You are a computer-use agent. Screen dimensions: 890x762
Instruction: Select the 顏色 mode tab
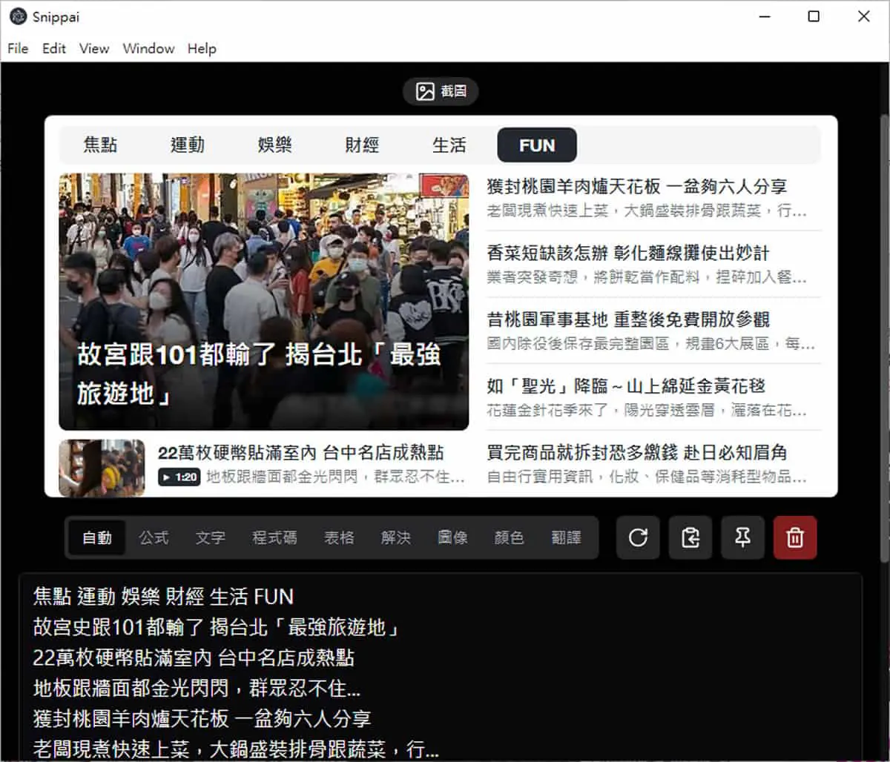(509, 537)
